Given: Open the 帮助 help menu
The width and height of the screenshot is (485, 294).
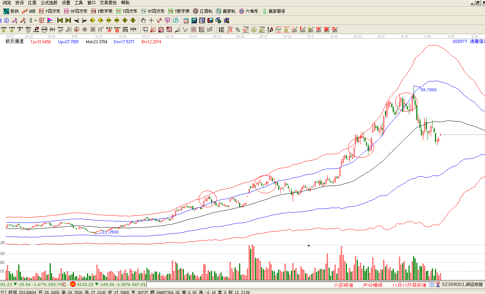Looking at the screenshot, I should point(125,2).
